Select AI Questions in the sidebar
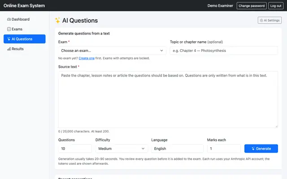This screenshot has width=287, height=179. (x=25, y=39)
